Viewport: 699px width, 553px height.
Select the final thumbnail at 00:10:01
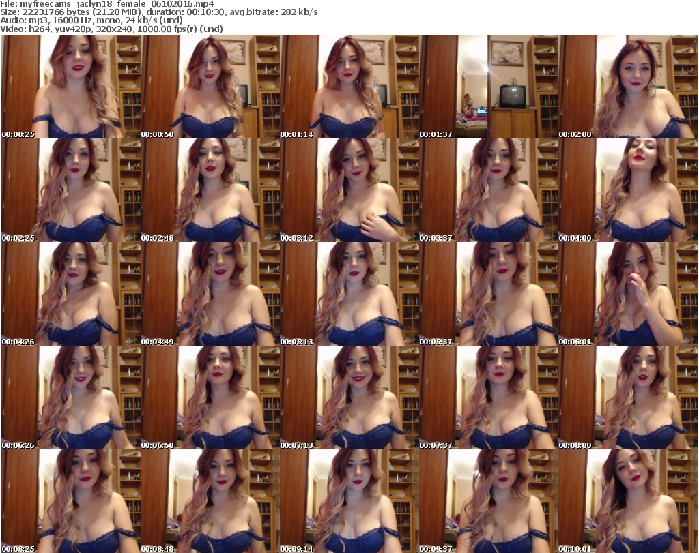click(627, 501)
